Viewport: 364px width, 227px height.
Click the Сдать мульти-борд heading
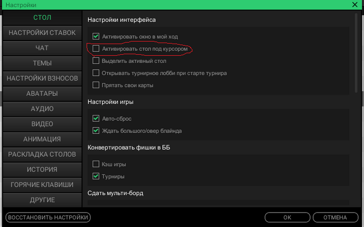pyautogui.click(x=115, y=193)
